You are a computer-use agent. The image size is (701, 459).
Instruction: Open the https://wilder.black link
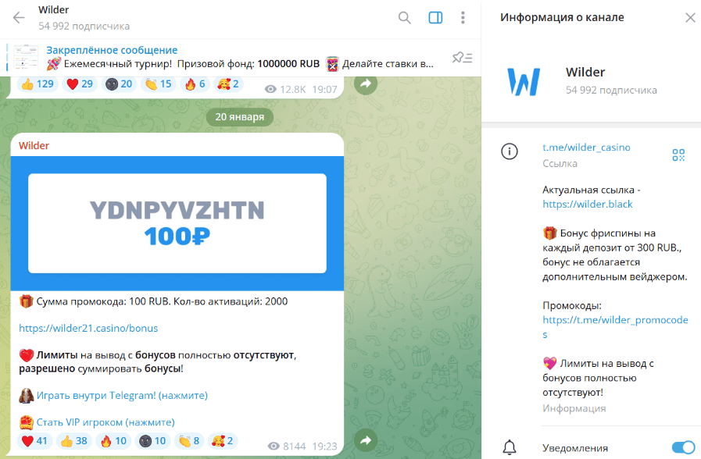click(588, 205)
